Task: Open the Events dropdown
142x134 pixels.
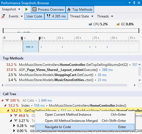Action: point(16,16)
